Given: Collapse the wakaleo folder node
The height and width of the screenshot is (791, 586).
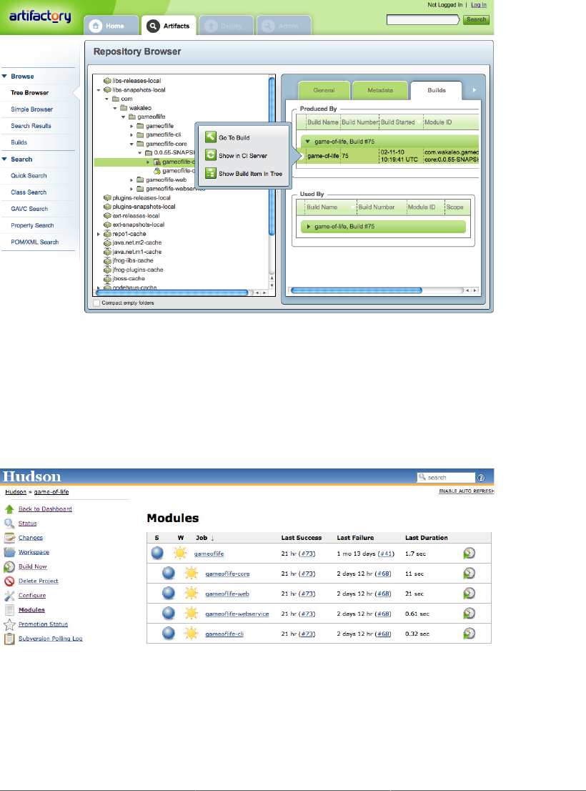Looking at the screenshot, I should (x=115, y=108).
